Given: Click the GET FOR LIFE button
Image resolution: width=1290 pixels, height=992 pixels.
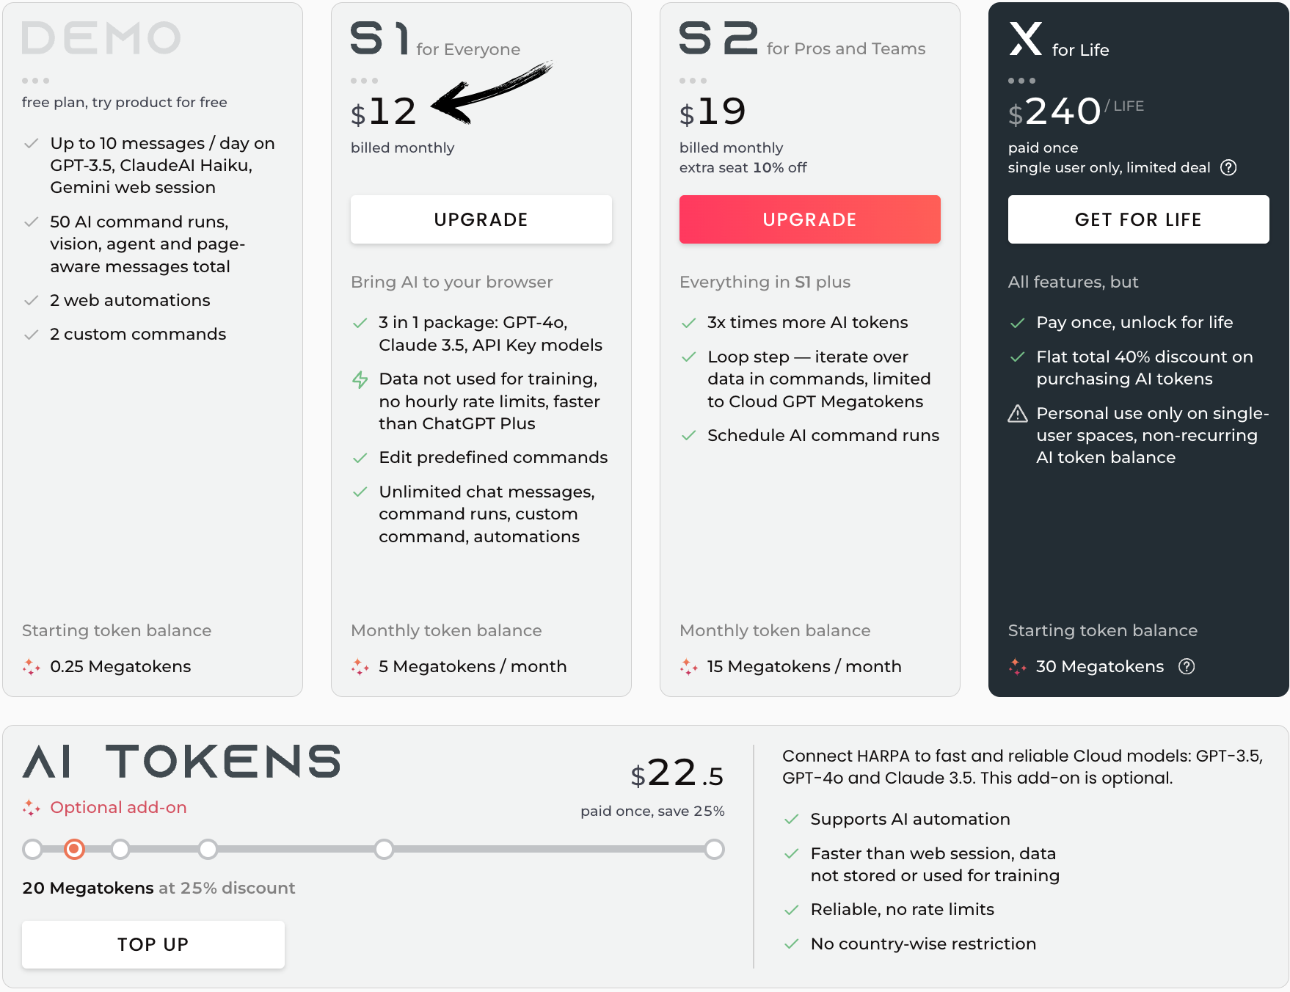Looking at the screenshot, I should [1139, 219].
